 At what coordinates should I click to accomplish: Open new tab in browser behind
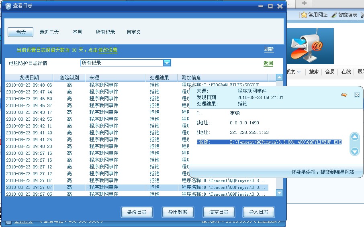pos(304,3)
